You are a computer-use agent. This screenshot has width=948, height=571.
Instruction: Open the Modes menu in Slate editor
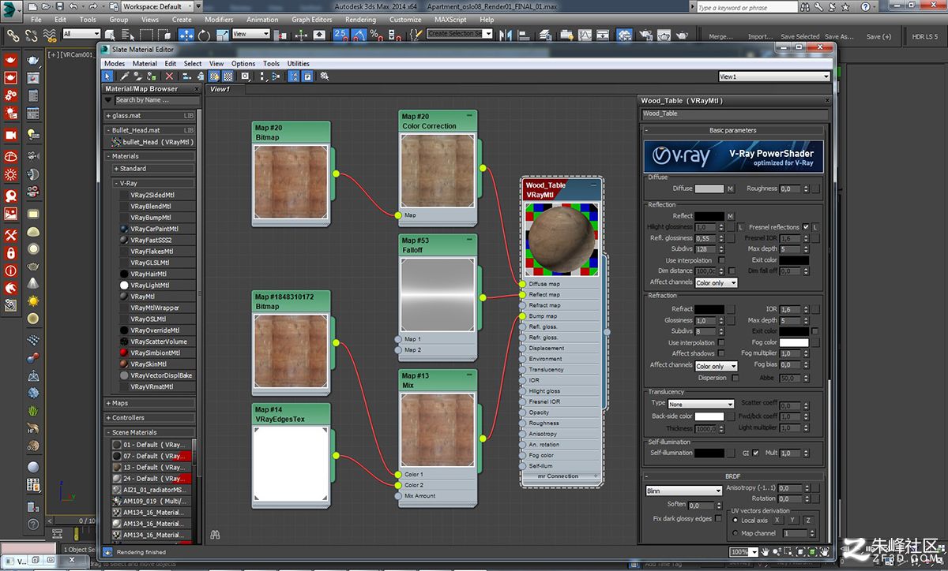coord(115,64)
